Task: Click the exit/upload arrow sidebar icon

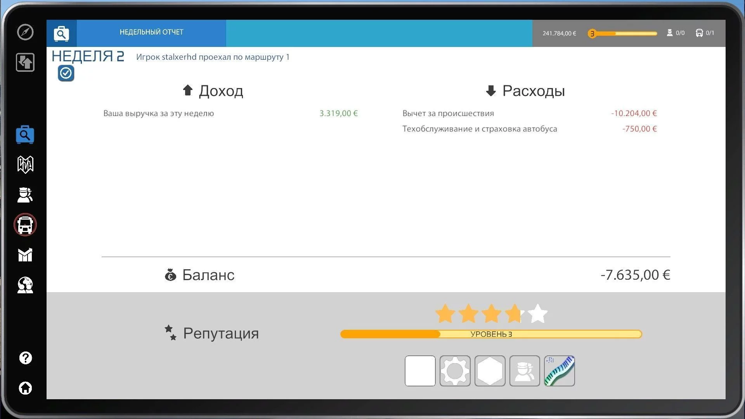Action: (x=25, y=62)
